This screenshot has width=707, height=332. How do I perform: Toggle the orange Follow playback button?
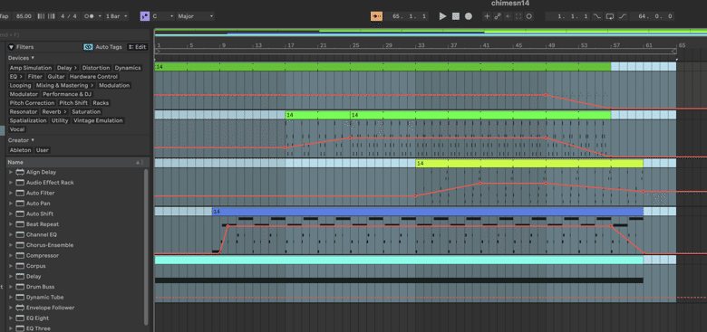point(376,16)
